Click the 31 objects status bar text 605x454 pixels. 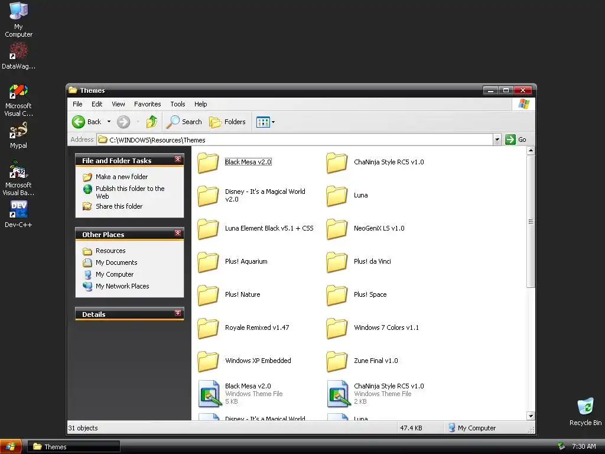point(83,428)
